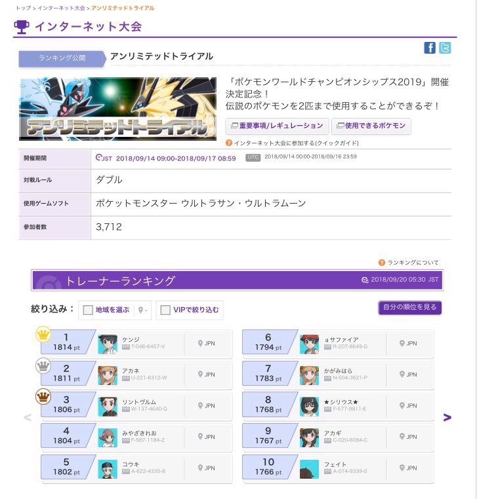This screenshot has width=477, height=499.
Task: Open the ranking help orange question icon
Action: [381, 263]
